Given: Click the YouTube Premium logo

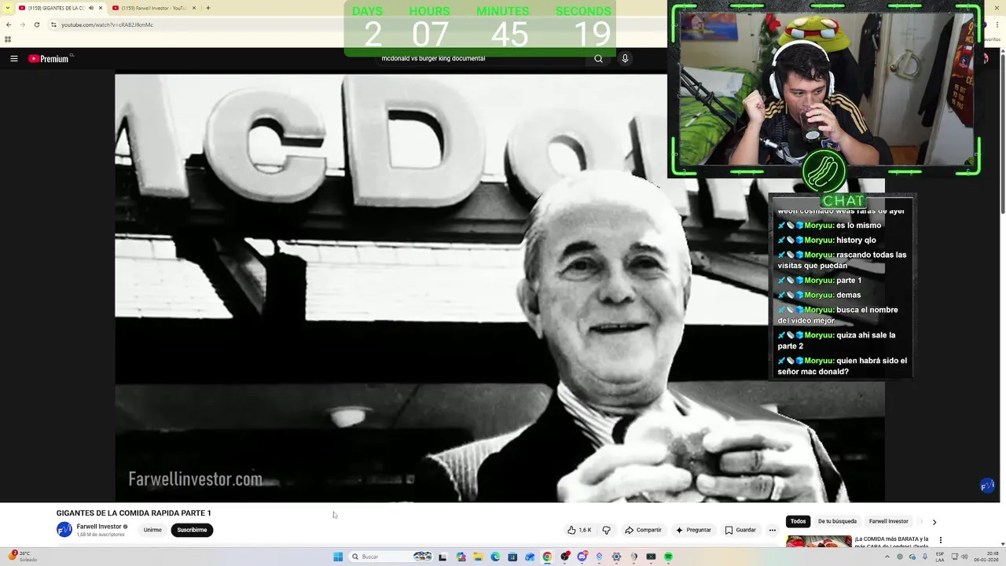Looking at the screenshot, I should point(50,58).
